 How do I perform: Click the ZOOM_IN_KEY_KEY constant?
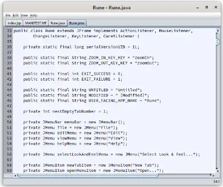click(107, 58)
